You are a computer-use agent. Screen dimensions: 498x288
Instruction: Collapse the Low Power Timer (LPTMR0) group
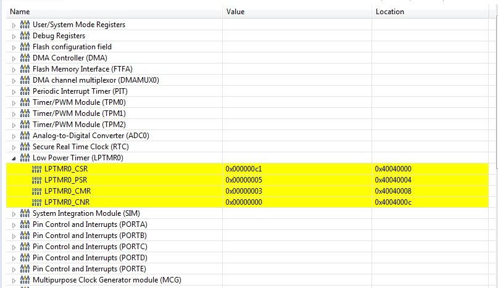(14, 158)
